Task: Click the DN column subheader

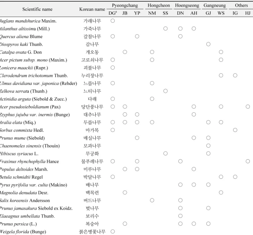Action: point(180,13)
